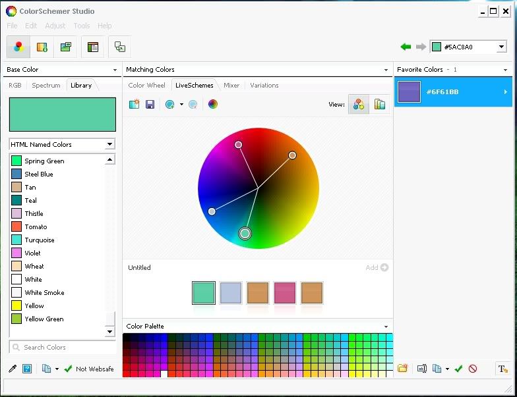This screenshot has height=397, width=517.
Task: Pick a color with the eyedropper tool
Action: click(13, 369)
